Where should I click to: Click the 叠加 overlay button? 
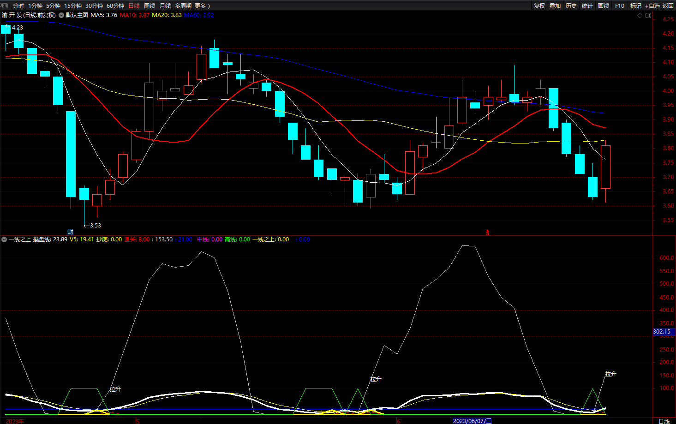555,6
